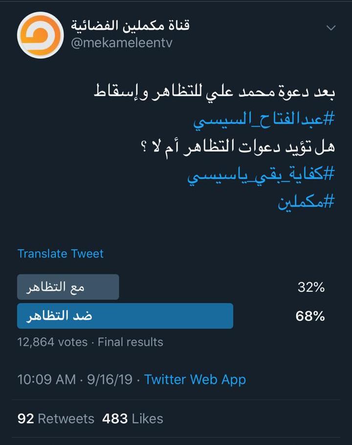Open the channel display name قناة مكملين الفضائية
The height and width of the screenshot is (445, 352).
(130, 25)
